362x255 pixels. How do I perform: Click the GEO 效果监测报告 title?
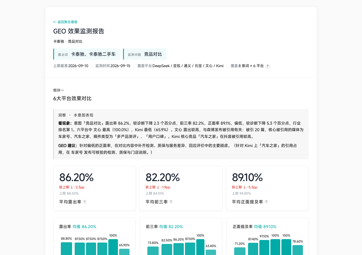(x=79, y=31)
